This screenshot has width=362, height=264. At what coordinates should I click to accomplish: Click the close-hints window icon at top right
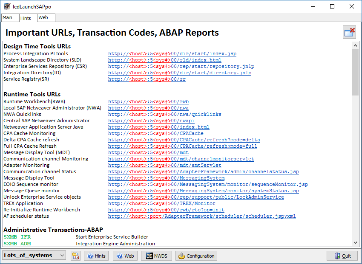point(349,32)
